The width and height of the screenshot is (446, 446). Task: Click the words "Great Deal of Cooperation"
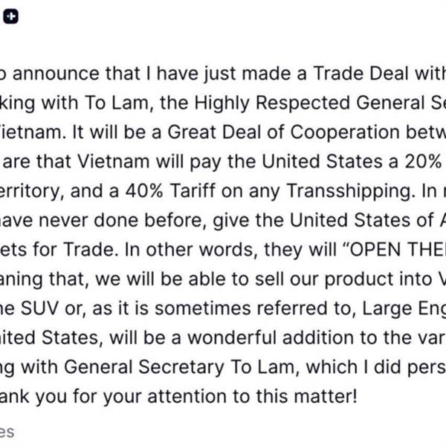coord(282,132)
